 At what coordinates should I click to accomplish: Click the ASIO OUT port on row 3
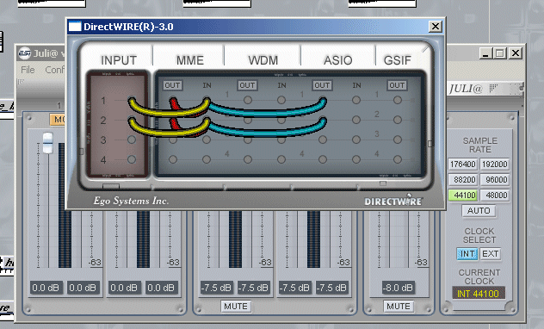[323, 140]
